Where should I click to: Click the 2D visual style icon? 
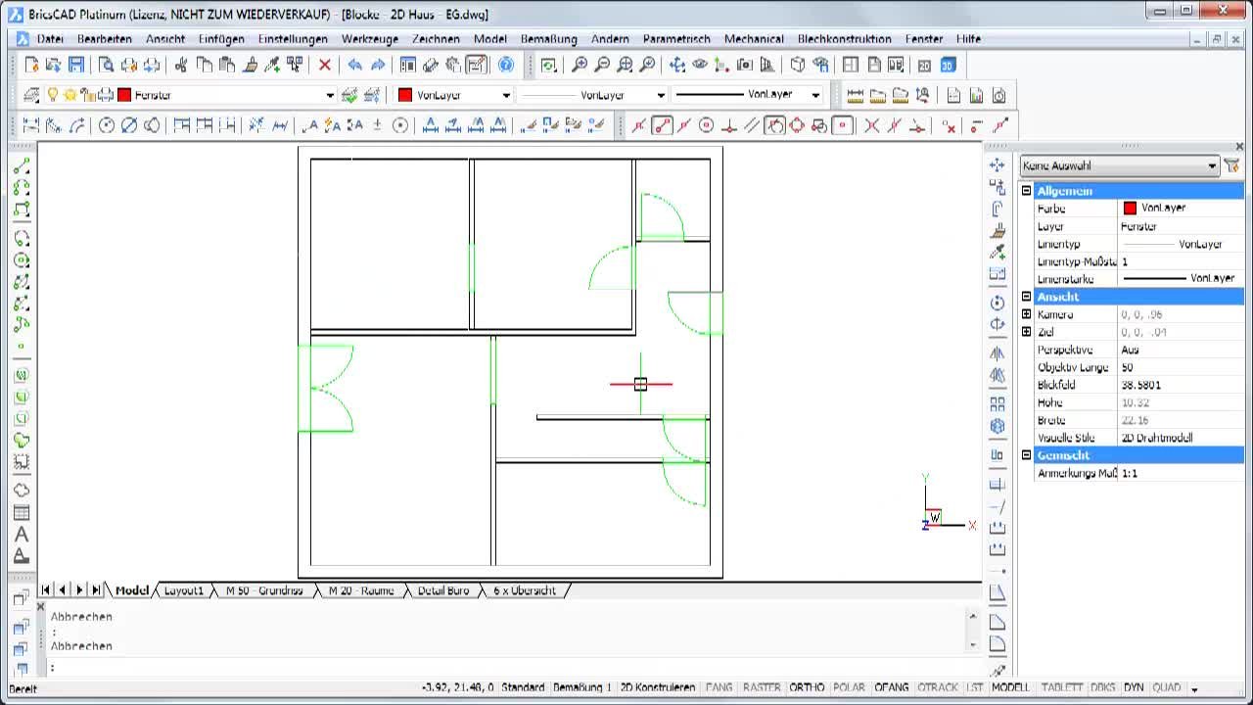click(924, 65)
